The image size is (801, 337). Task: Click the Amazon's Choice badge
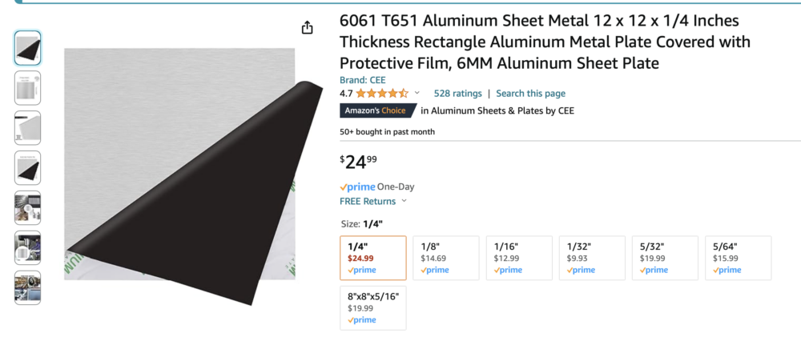pyautogui.click(x=376, y=111)
